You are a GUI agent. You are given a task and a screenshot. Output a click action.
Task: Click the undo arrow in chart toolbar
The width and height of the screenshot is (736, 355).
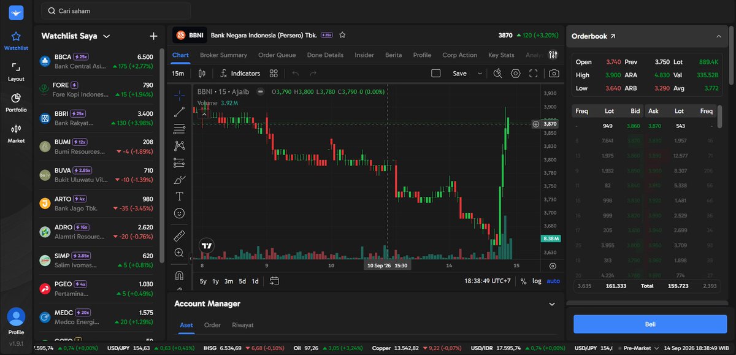296,74
